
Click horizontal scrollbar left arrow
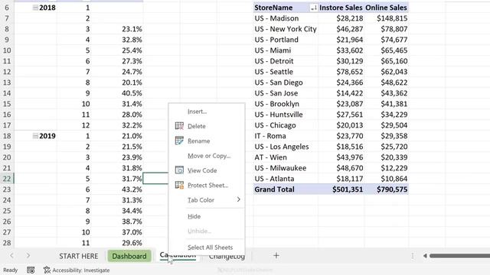425,256
